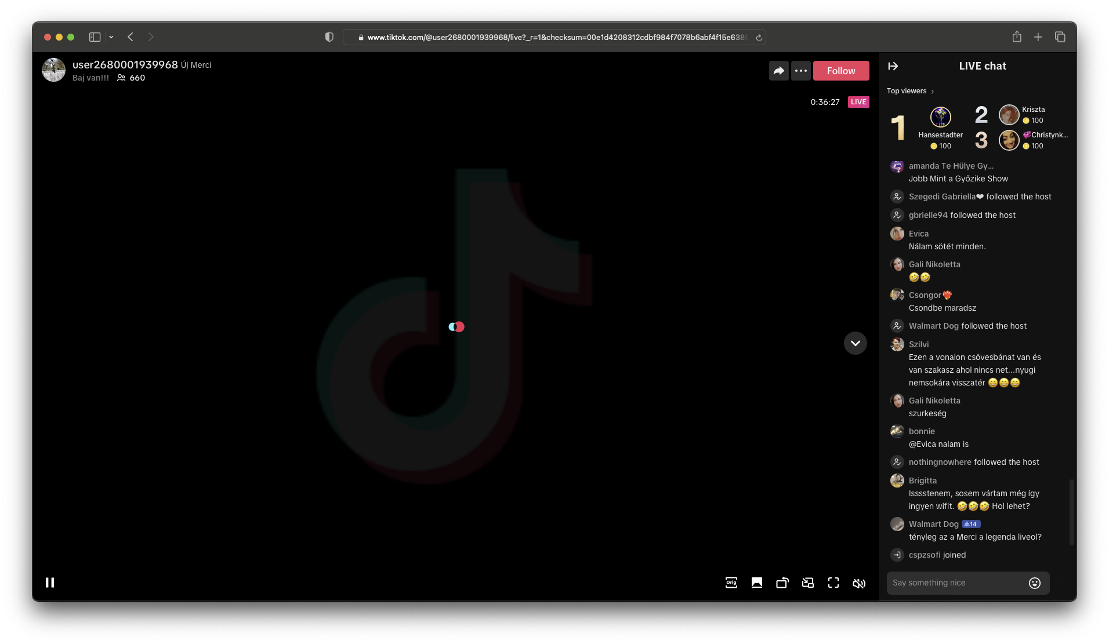The image size is (1109, 644).
Task: Toggle the Safari sidebar
Action: [x=95, y=37]
